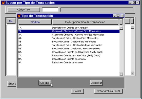This screenshot has height=99, width=142.
Task: Select row 6A Depósitos en Cuenta de Caja Chica
Action: click(69, 52)
